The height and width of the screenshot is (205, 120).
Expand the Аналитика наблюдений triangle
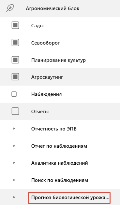pyautogui.click(x=14, y=163)
